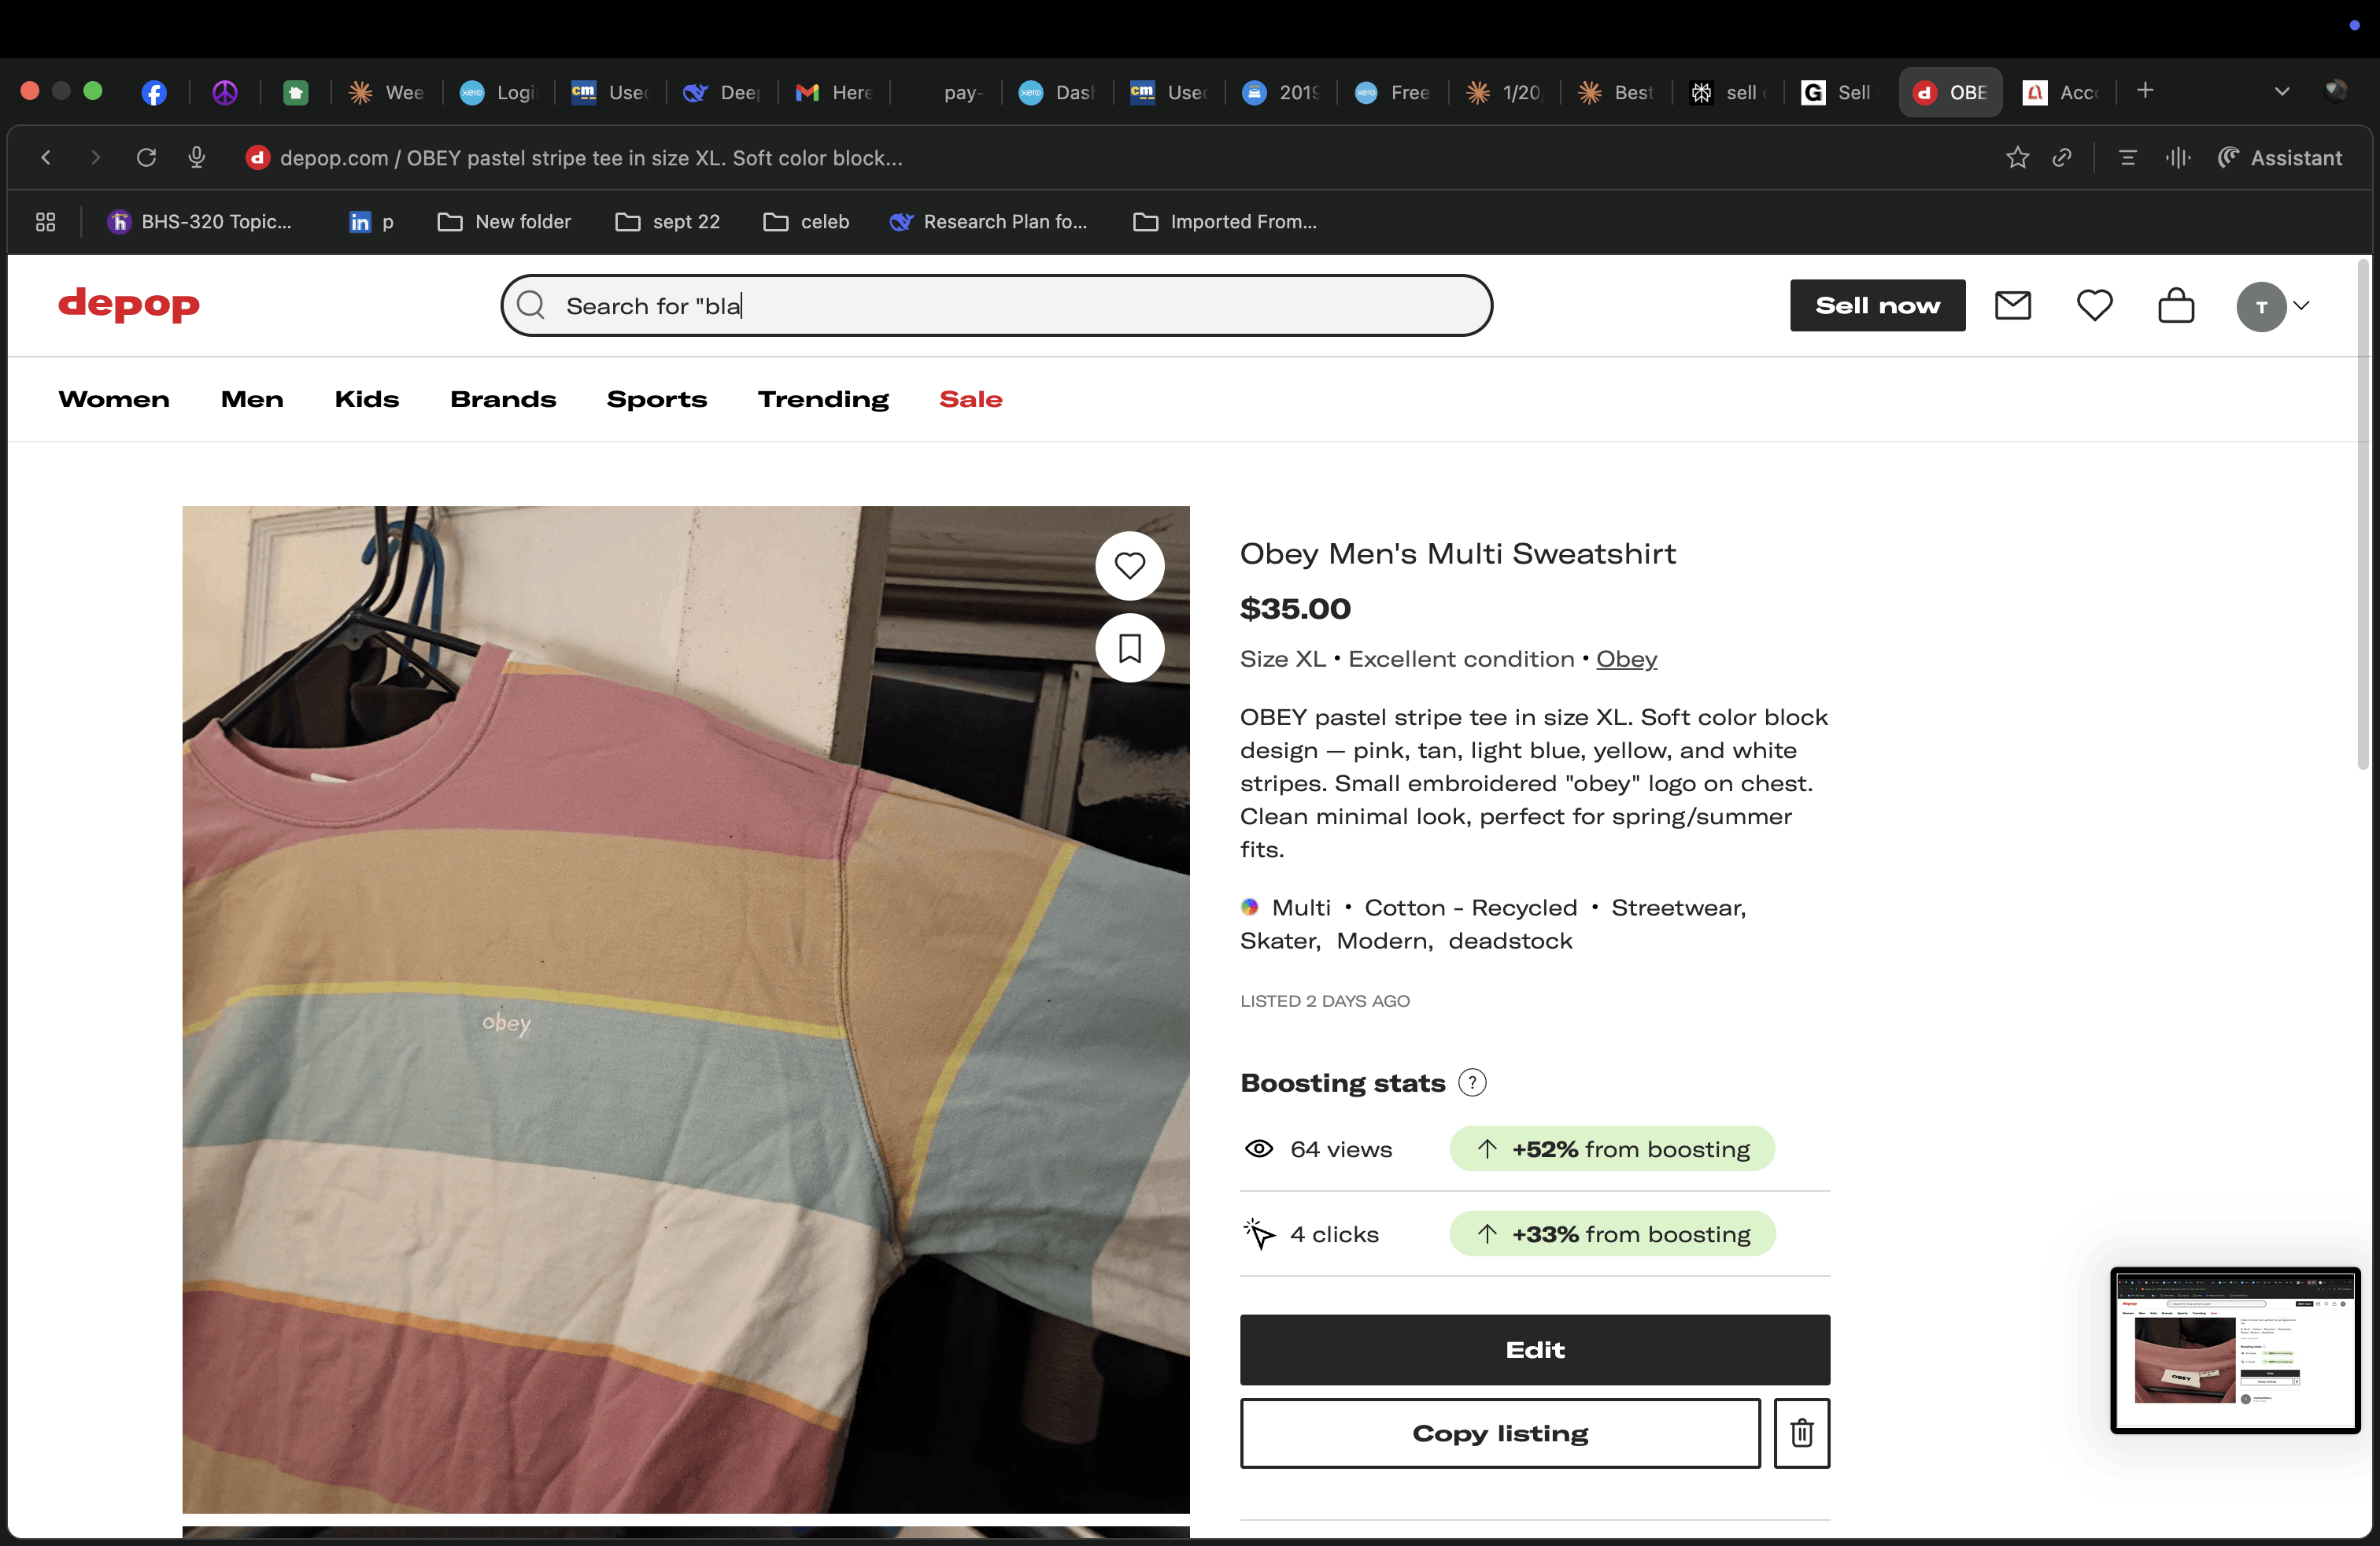This screenshot has width=2380, height=1546.
Task: Open the Men category menu
Action: coord(252,399)
